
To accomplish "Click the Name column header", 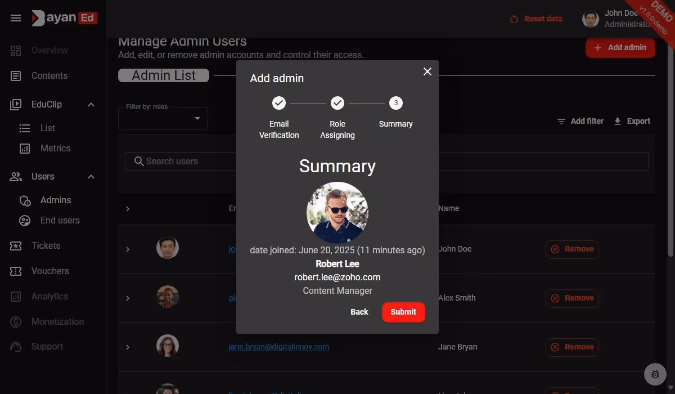I will [449, 209].
